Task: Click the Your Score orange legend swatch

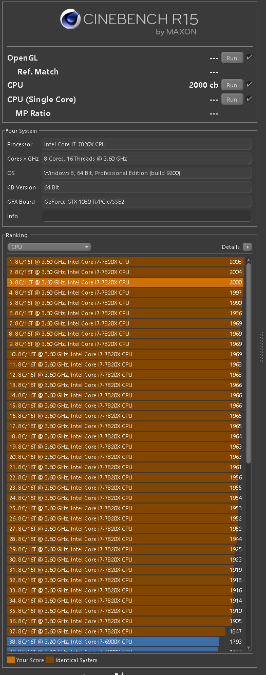Action: pyautogui.click(x=11, y=660)
